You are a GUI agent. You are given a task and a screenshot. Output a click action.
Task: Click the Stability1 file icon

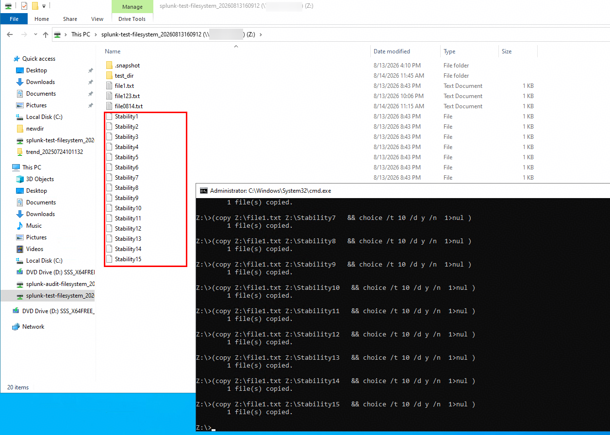109,117
